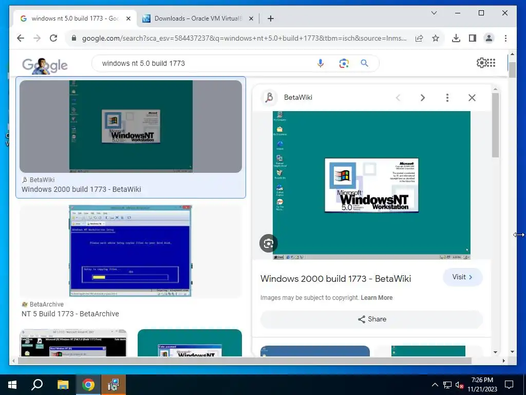Viewport: 526px width, 395px height.
Task: Click BetaWiki title in preview header
Action: 298,97
